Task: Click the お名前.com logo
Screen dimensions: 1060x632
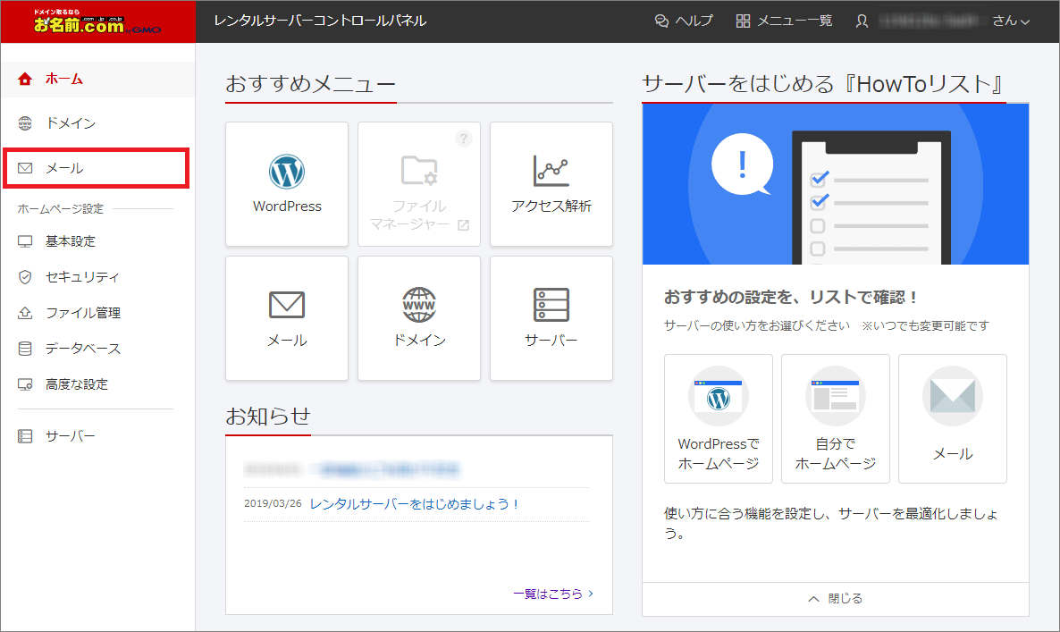Action: pyautogui.click(x=97, y=21)
